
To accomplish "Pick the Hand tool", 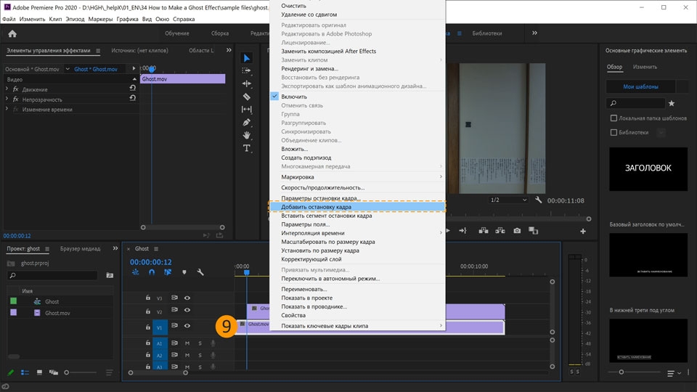I will click(x=247, y=135).
